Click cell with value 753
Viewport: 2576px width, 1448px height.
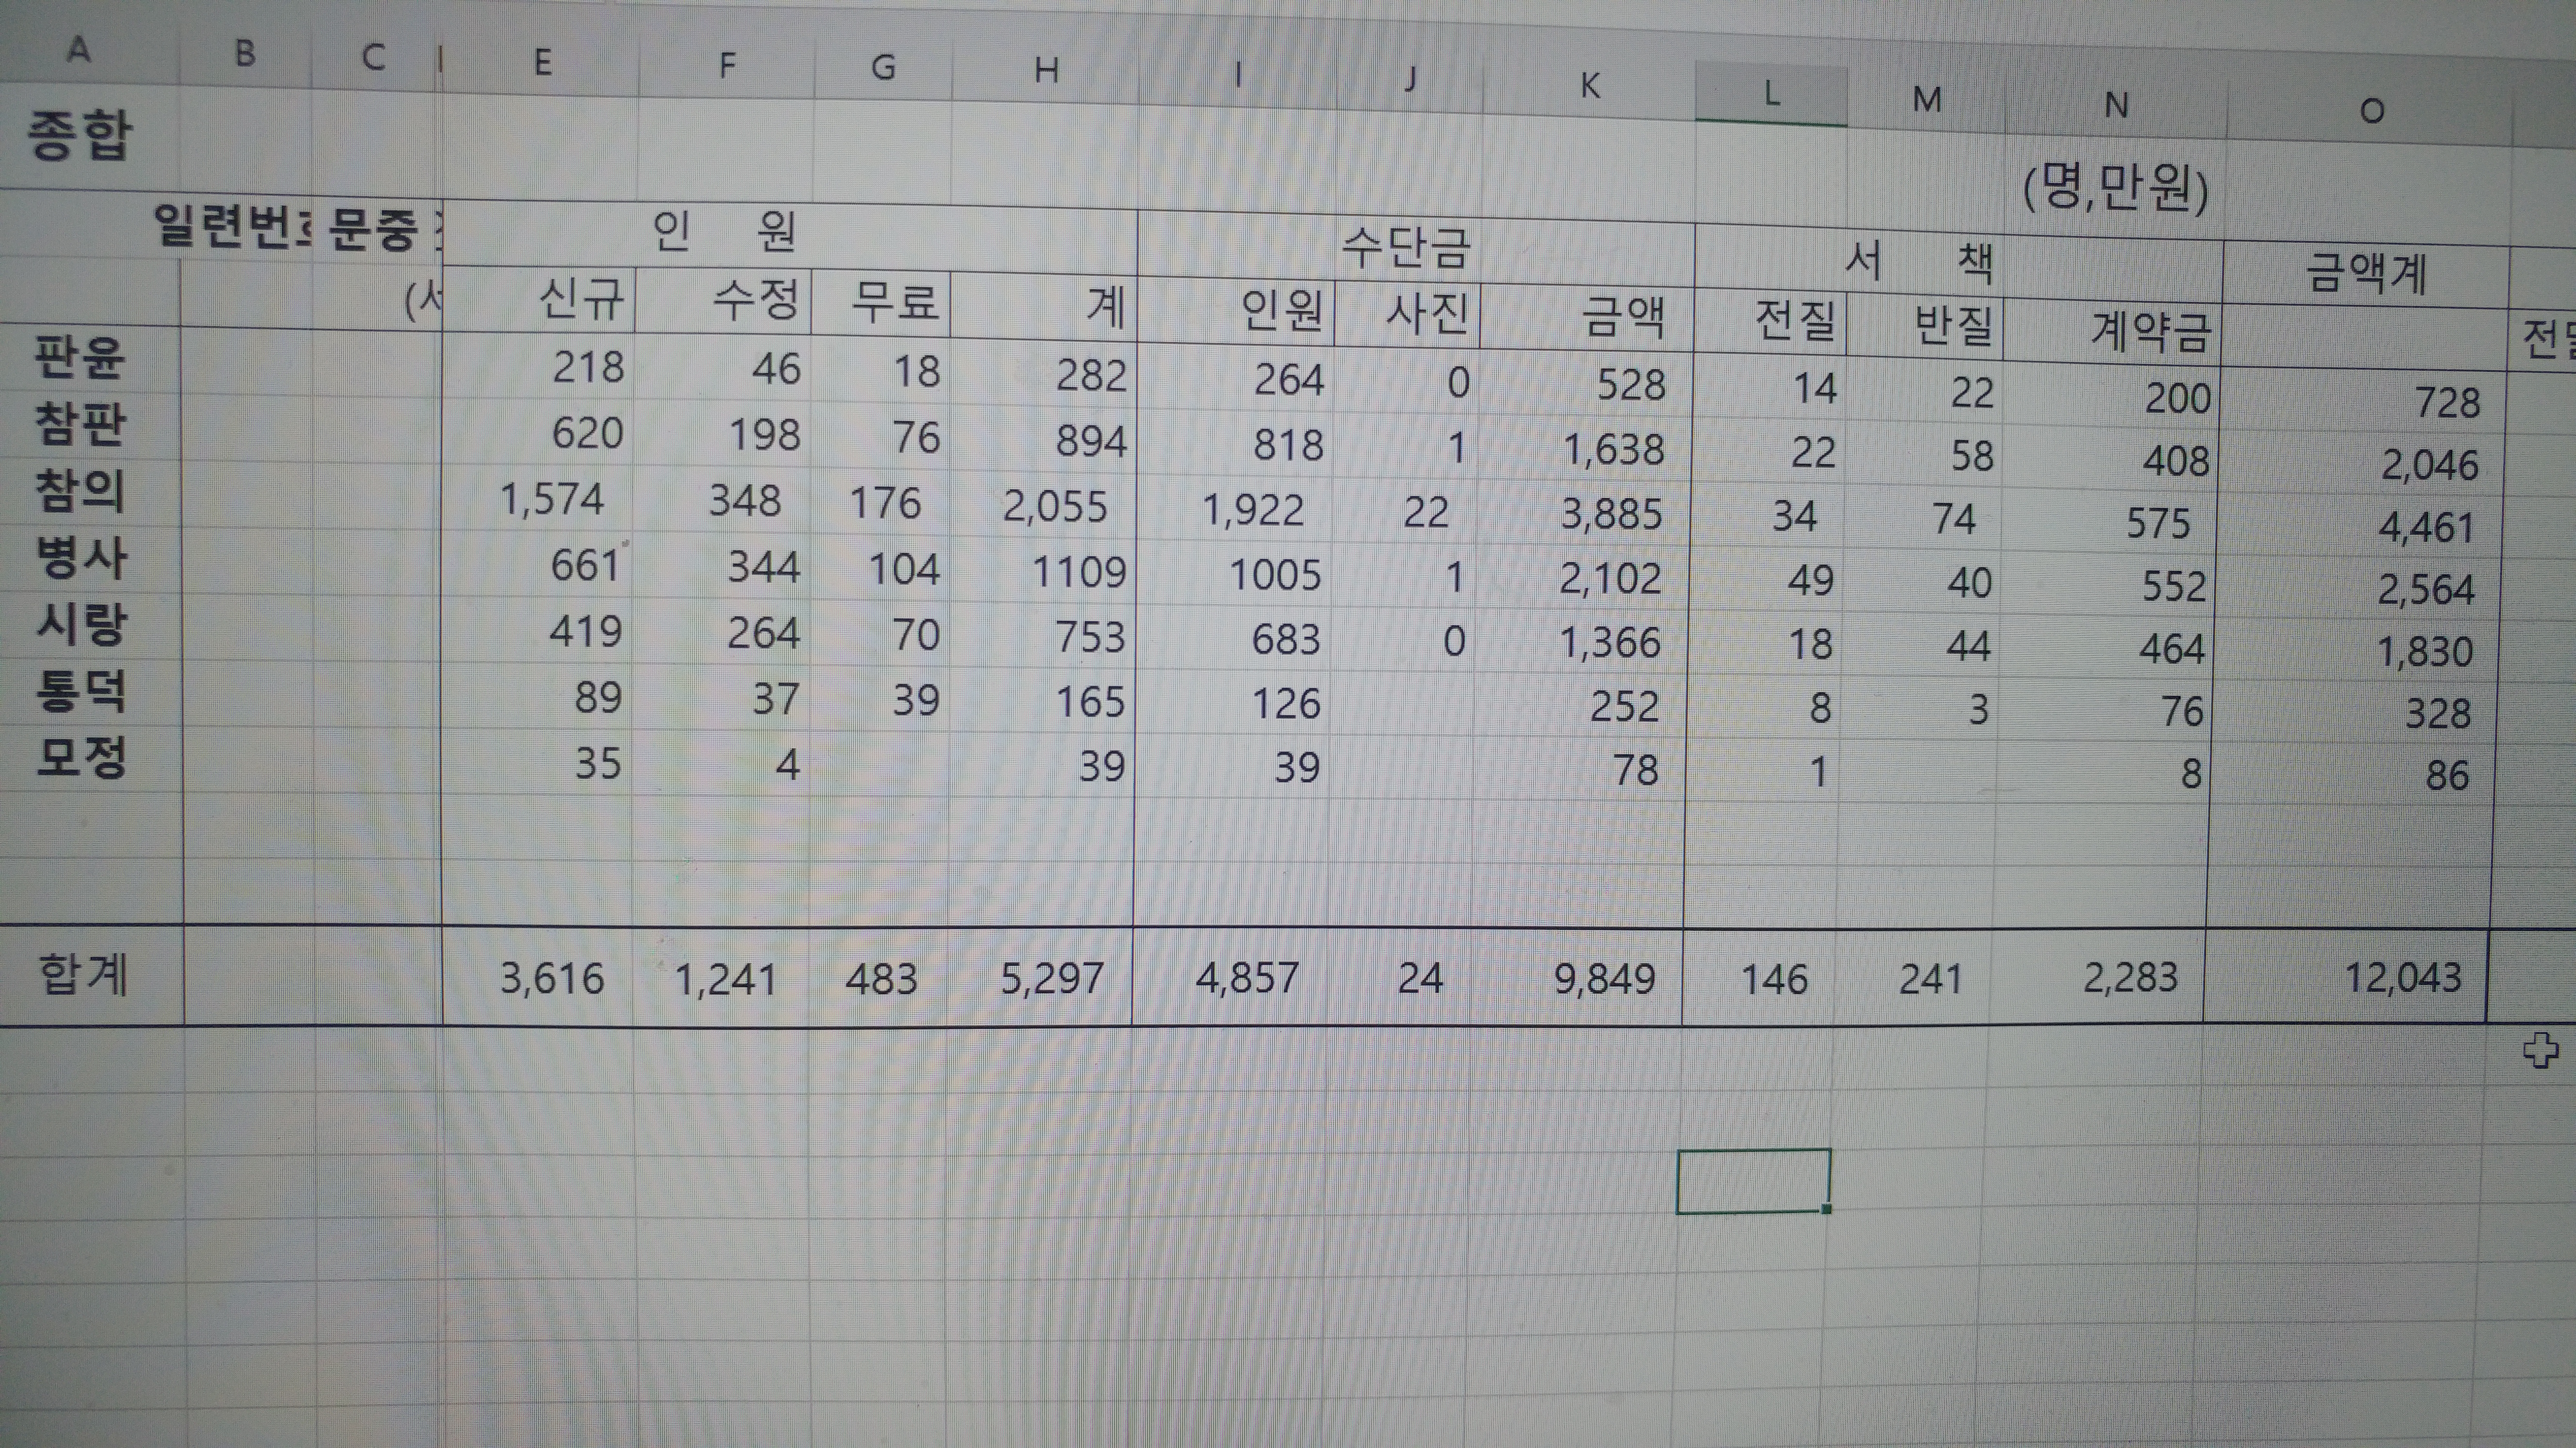(x=1090, y=638)
